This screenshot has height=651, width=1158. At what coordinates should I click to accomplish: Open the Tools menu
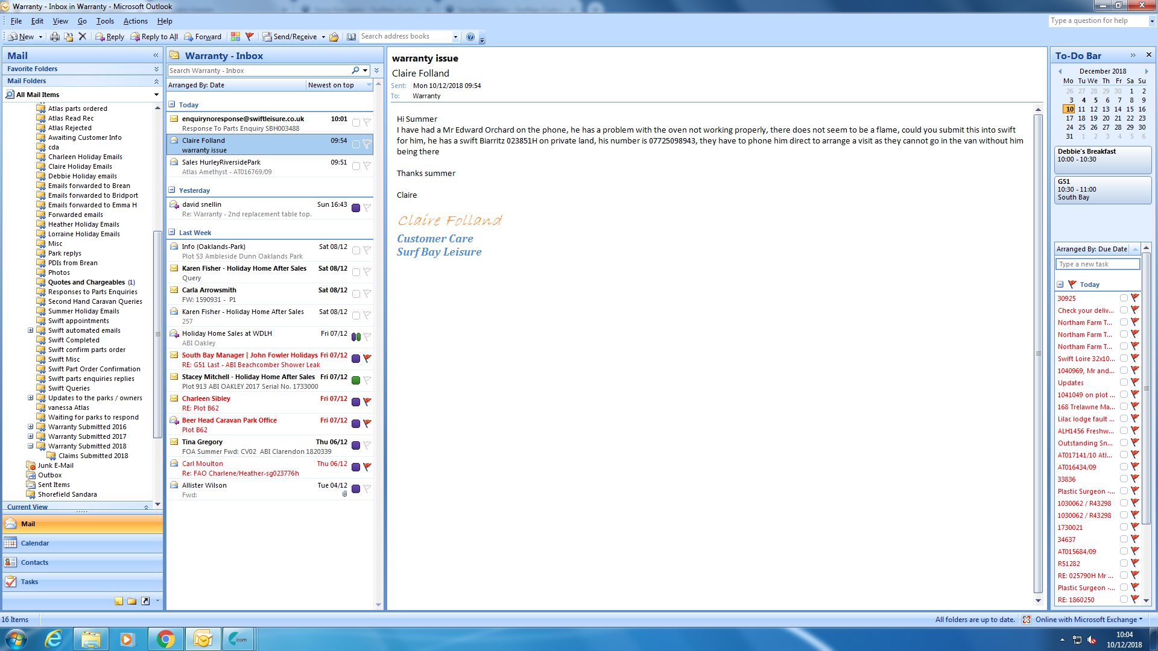pos(105,21)
